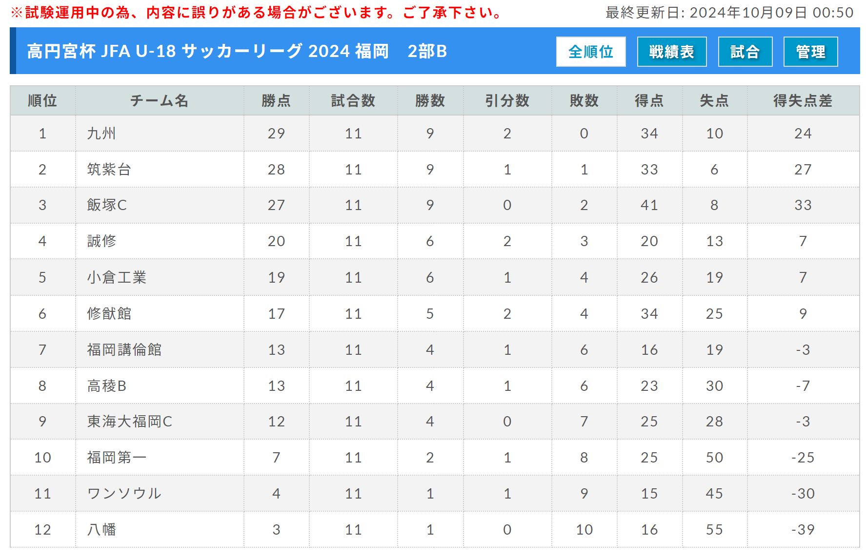Open the 全順位 tab
This screenshot has width=866, height=558.
coord(591,52)
